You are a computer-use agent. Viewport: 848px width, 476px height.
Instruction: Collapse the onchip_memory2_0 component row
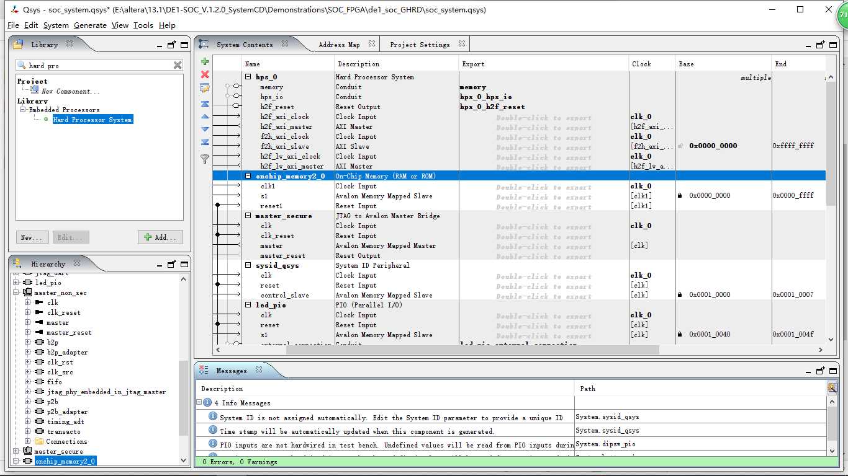[248, 176]
